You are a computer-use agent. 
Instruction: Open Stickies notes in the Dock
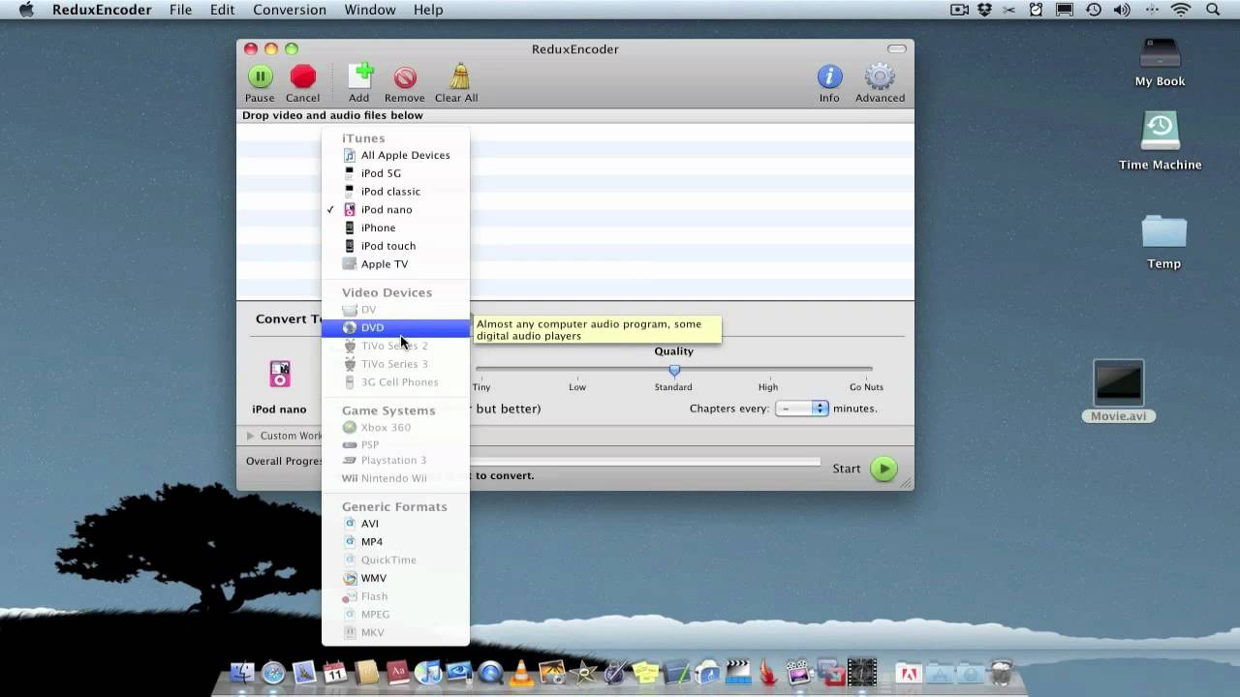point(645,672)
